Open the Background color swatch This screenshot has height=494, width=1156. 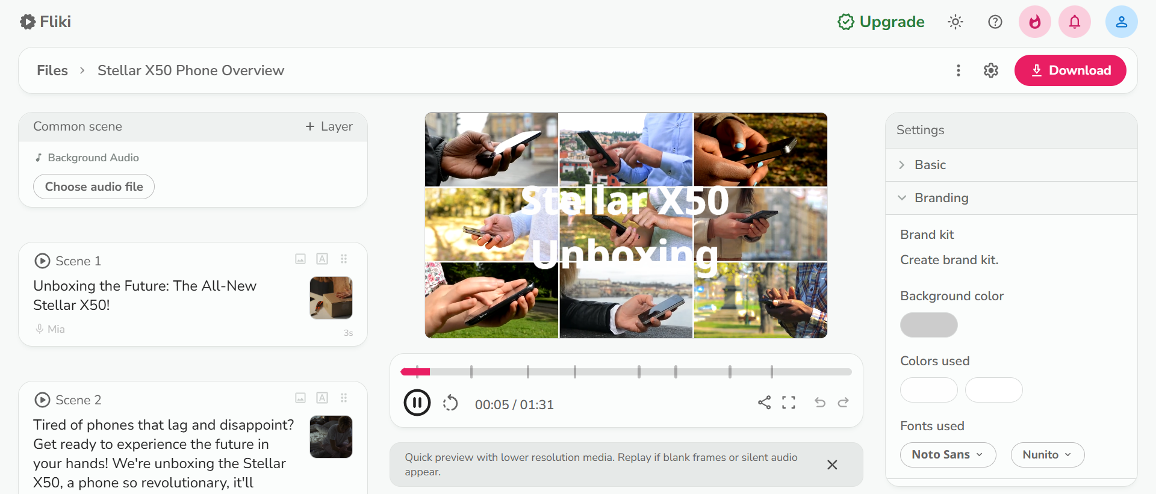pyautogui.click(x=929, y=325)
